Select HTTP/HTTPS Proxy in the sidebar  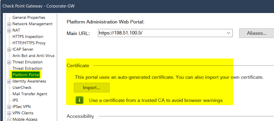coord(29,43)
